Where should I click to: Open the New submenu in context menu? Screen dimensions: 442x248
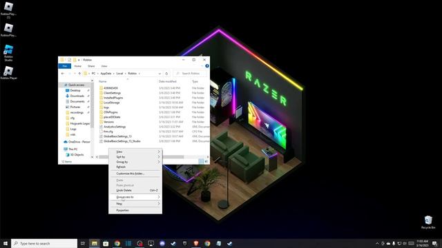[x=135, y=204]
